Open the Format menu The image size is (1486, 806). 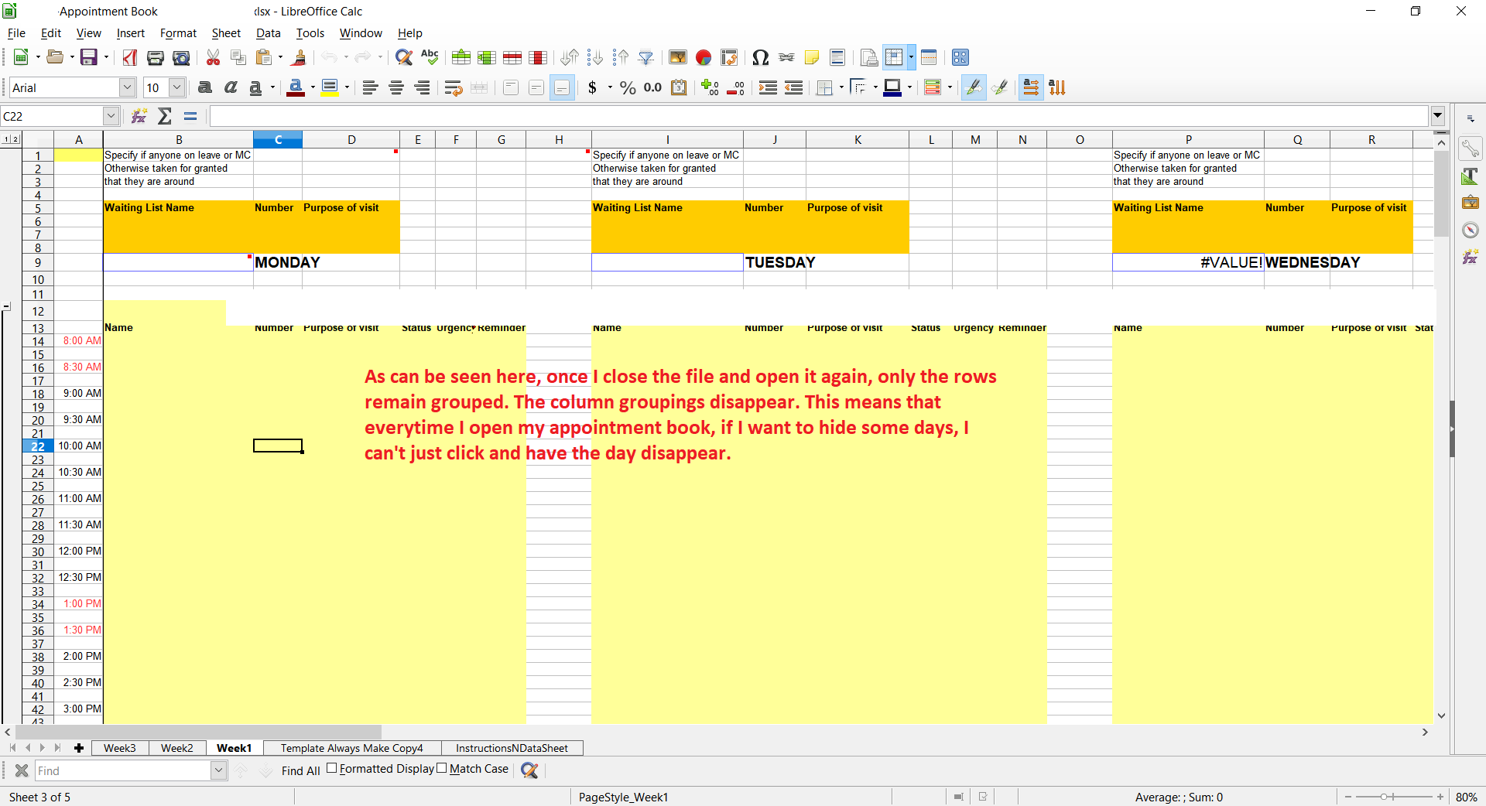tap(178, 33)
